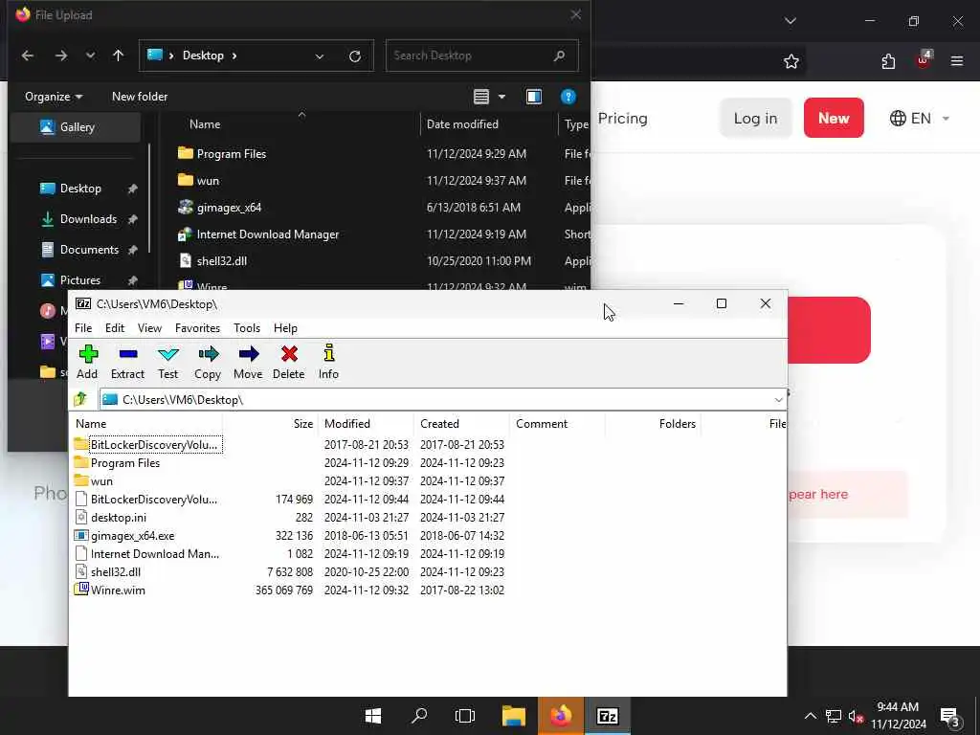Go up a level in File Upload dialog
Viewport: 980px width, 735px height.
tap(118, 56)
